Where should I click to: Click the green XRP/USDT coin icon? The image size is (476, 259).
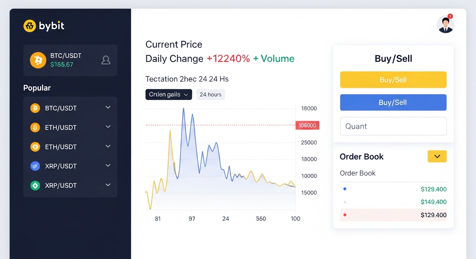(35, 185)
